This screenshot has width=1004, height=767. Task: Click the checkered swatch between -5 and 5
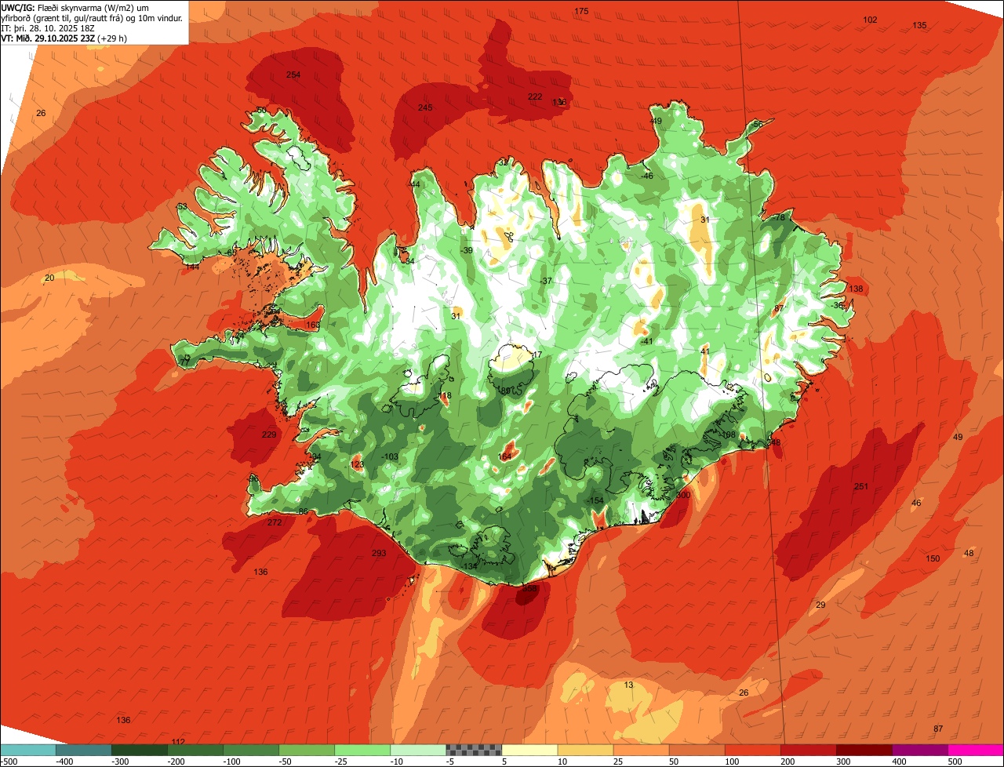(x=474, y=750)
